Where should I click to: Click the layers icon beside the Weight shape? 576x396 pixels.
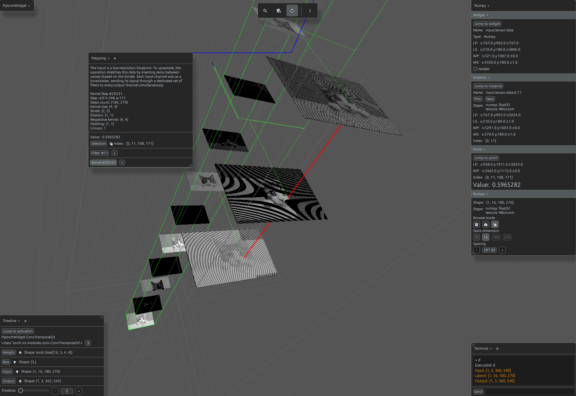[x=20, y=353]
